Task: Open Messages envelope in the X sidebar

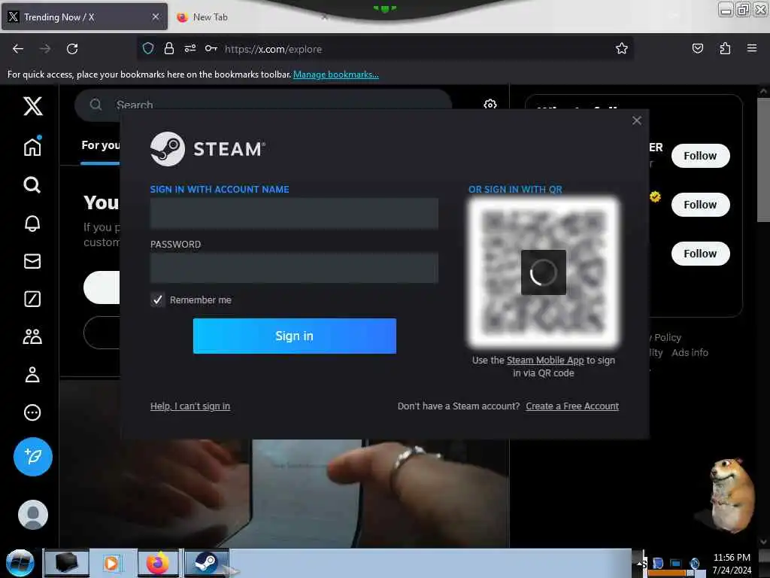Action: point(32,261)
